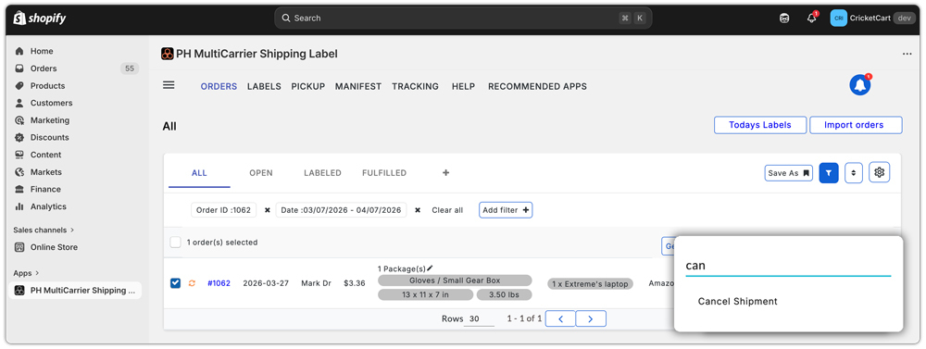This screenshot has height=349, width=926.
Task: Click the Order ID :1062 filter chip
Action: coord(224,210)
